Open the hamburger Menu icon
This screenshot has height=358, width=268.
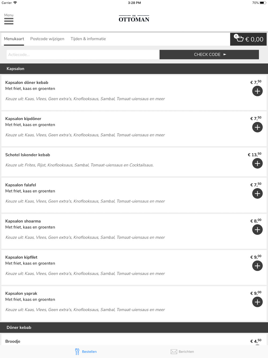(9, 19)
